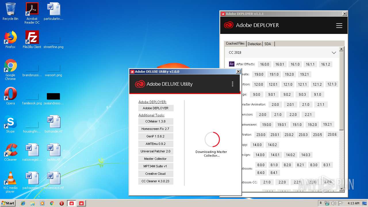Select the Acrobat Reader DC shortcut
The image size is (368, 207).
point(32,13)
